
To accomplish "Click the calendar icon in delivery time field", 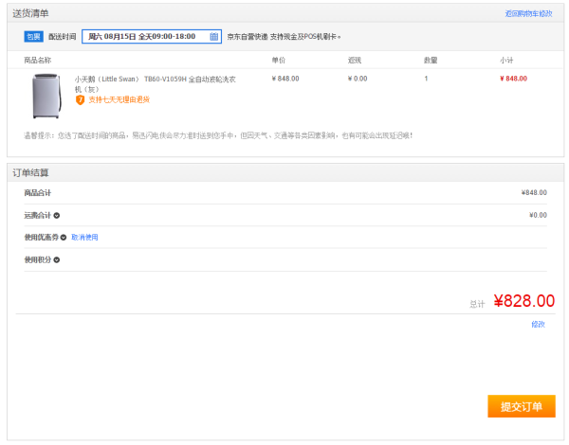I will pyautogui.click(x=214, y=36).
